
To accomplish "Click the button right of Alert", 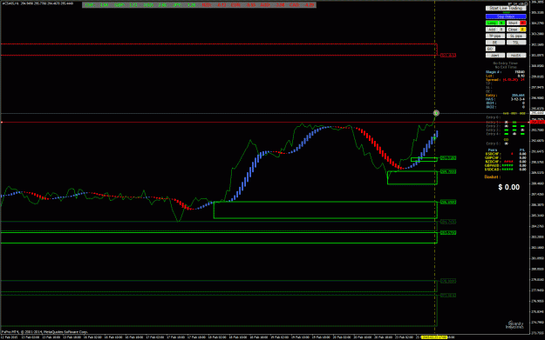I will (x=516, y=55).
